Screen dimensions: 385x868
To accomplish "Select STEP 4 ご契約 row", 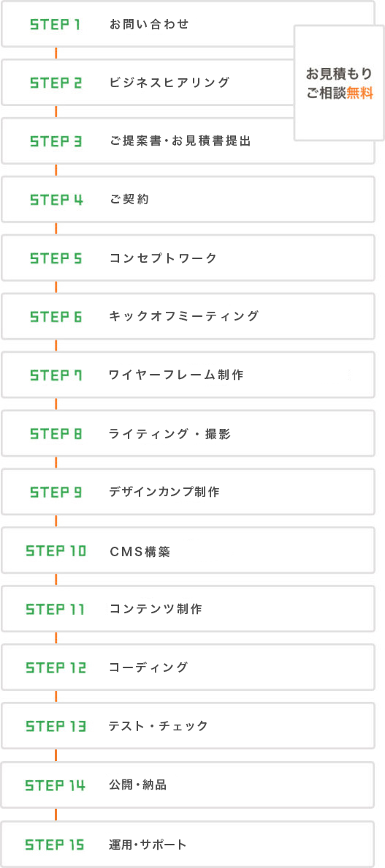I will pos(188,200).
